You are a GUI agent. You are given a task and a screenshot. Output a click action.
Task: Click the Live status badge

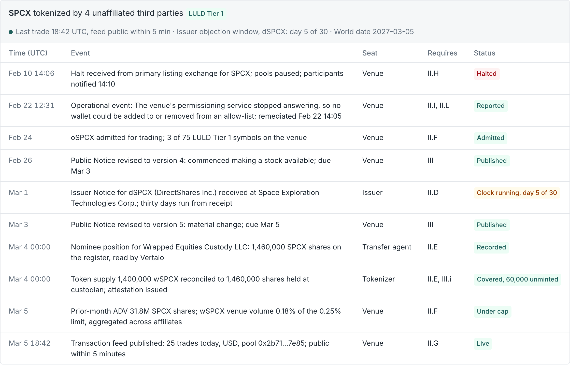point(483,344)
